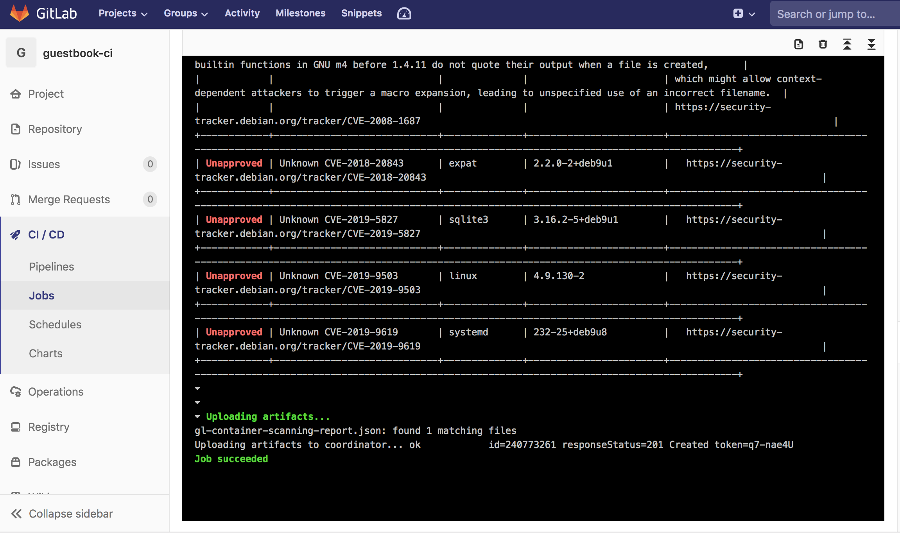Screen dimensions: 900x534
Task: Open the Pipelines tab
Action: [52, 266]
